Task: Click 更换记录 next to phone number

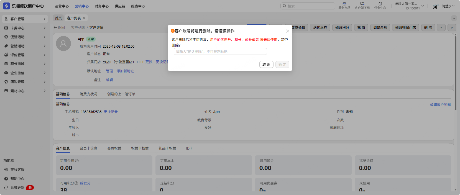Action: [x=111, y=112]
